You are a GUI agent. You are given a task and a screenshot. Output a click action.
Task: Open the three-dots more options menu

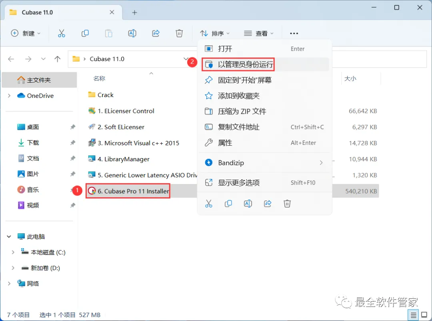coord(294,33)
